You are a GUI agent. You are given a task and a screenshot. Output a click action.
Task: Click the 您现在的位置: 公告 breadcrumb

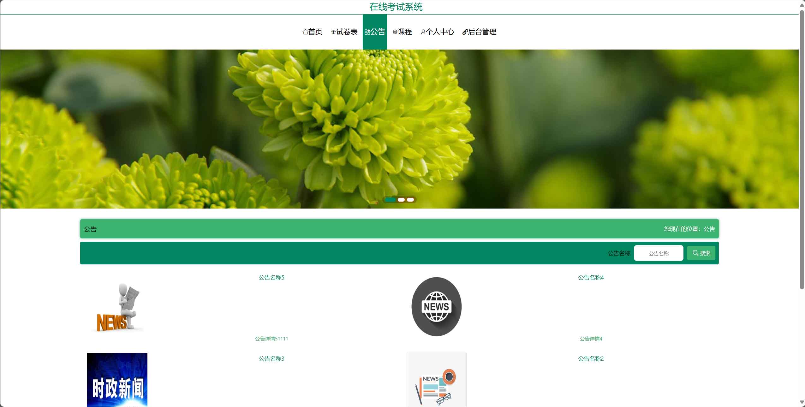(689, 229)
